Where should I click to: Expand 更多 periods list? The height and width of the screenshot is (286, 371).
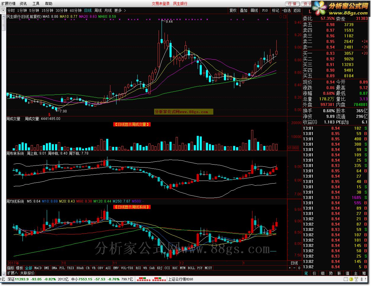[120, 10]
